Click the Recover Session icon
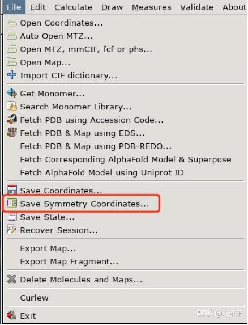248x325 pixels. click(12, 230)
